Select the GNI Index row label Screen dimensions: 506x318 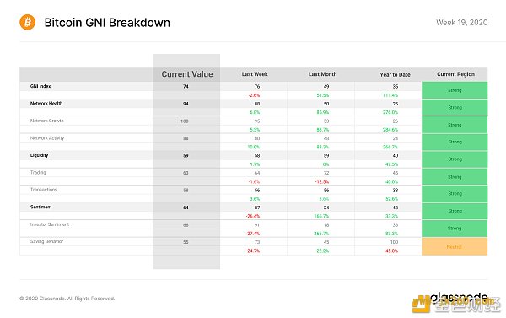pyautogui.click(x=40, y=86)
